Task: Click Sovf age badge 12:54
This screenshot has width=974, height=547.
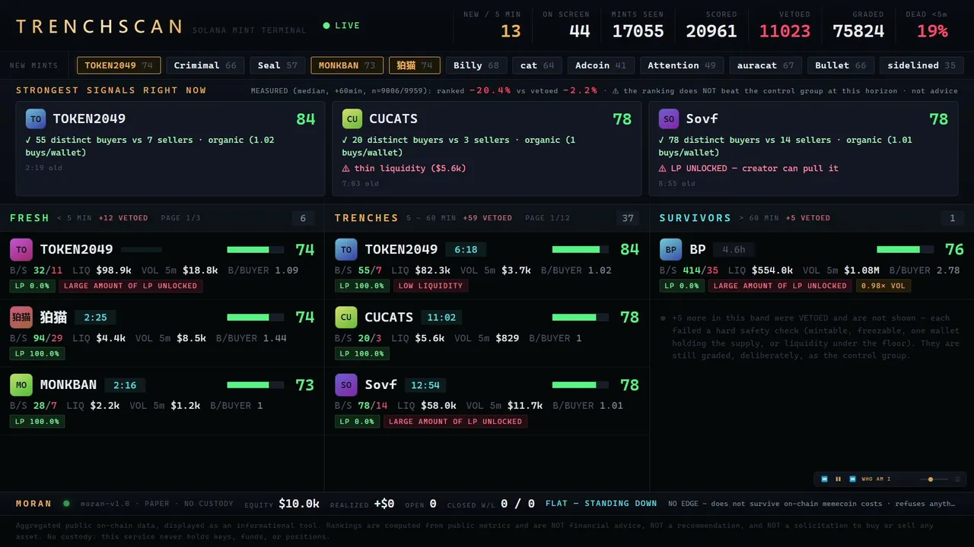Action: [x=425, y=385]
